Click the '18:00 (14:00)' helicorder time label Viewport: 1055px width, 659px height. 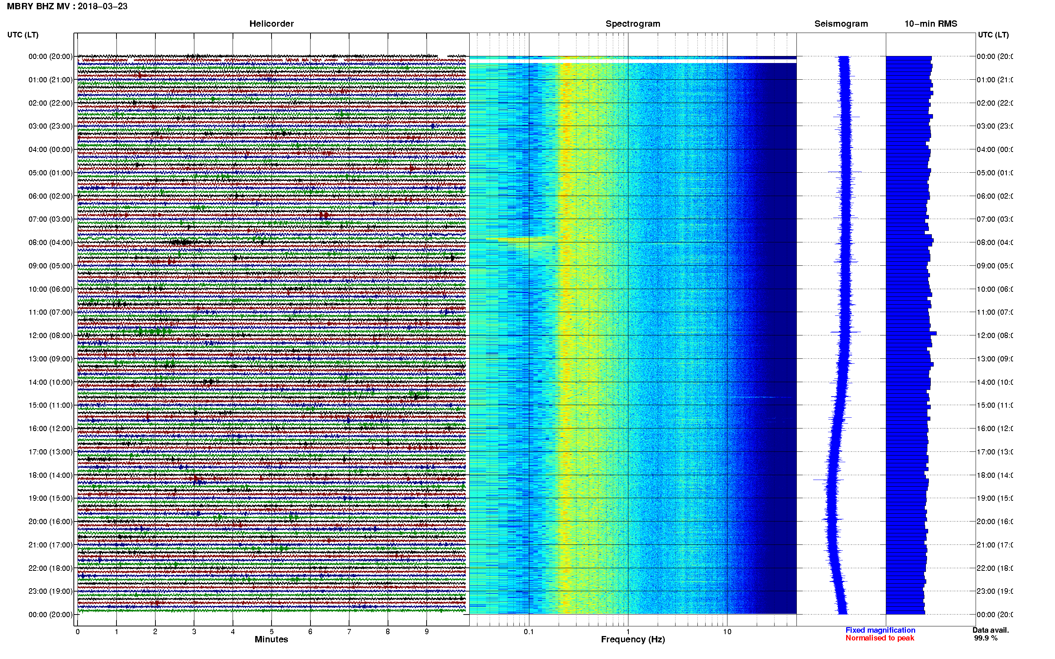pyautogui.click(x=50, y=475)
